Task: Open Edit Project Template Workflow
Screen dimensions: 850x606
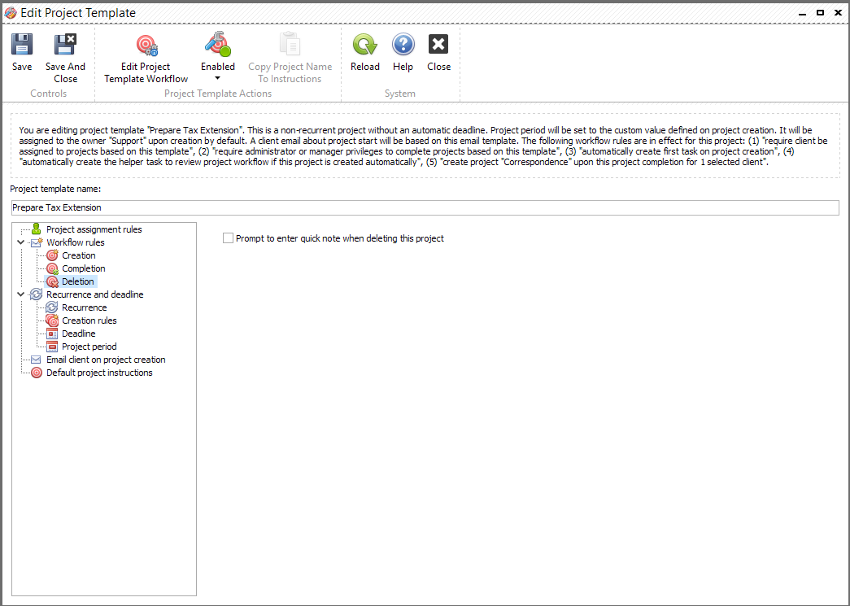Action: pos(146,58)
